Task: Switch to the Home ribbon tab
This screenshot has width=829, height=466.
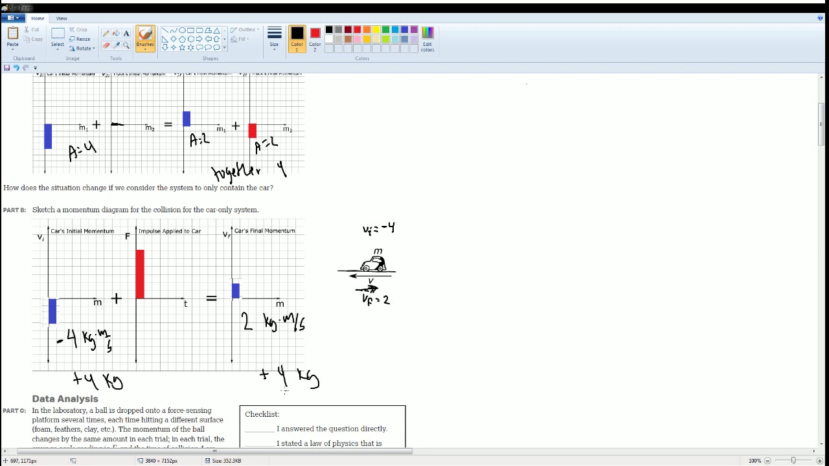Action: pos(38,18)
